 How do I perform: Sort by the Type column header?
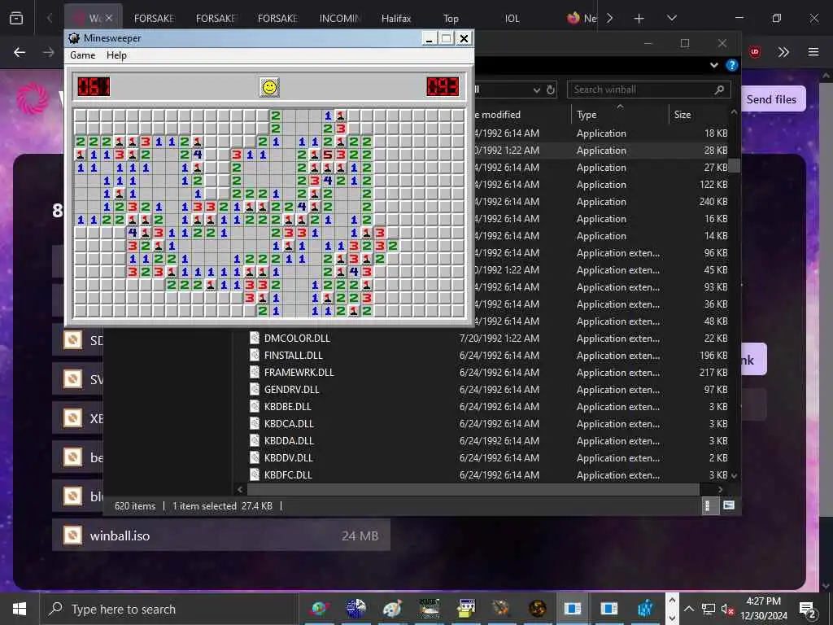pos(587,114)
